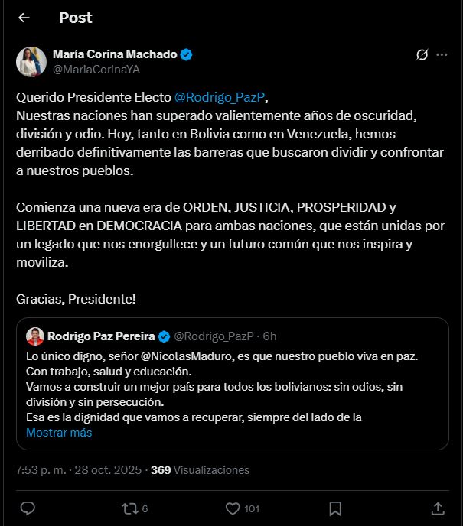Repost using the retweet icon
The image size is (463, 526).
coord(129,508)
